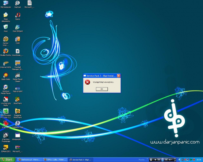Viewport: 203px width, 162px height.
Task: Select the Napi-projekt shortcut
Action: pyautogui.click(x=18, y=88)
